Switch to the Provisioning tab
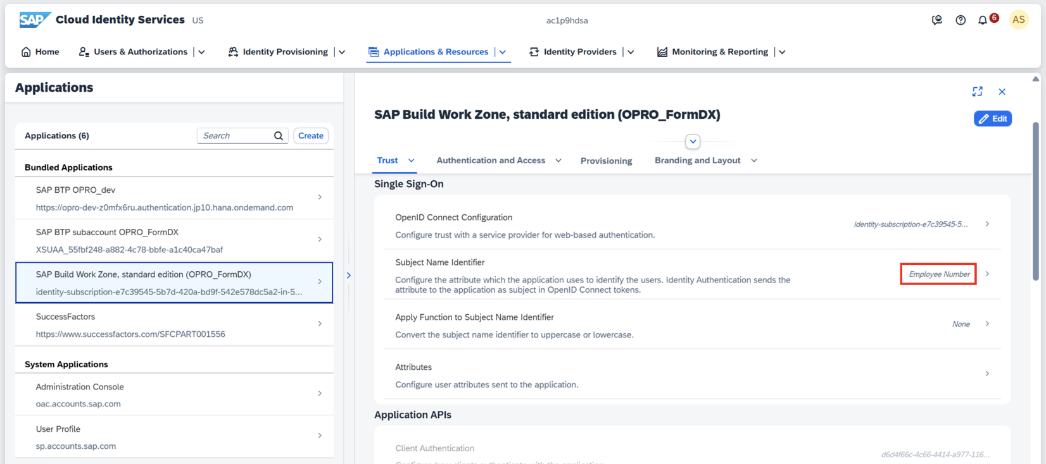Viewport: 1046px width, 464px height. pyautogui.click(x=606, y=161)
